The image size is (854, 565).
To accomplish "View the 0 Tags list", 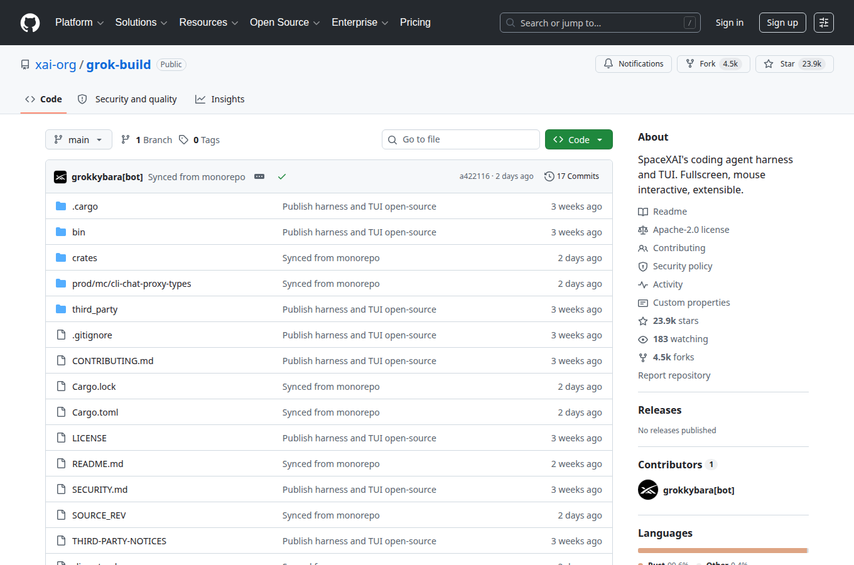I will 199,140.
